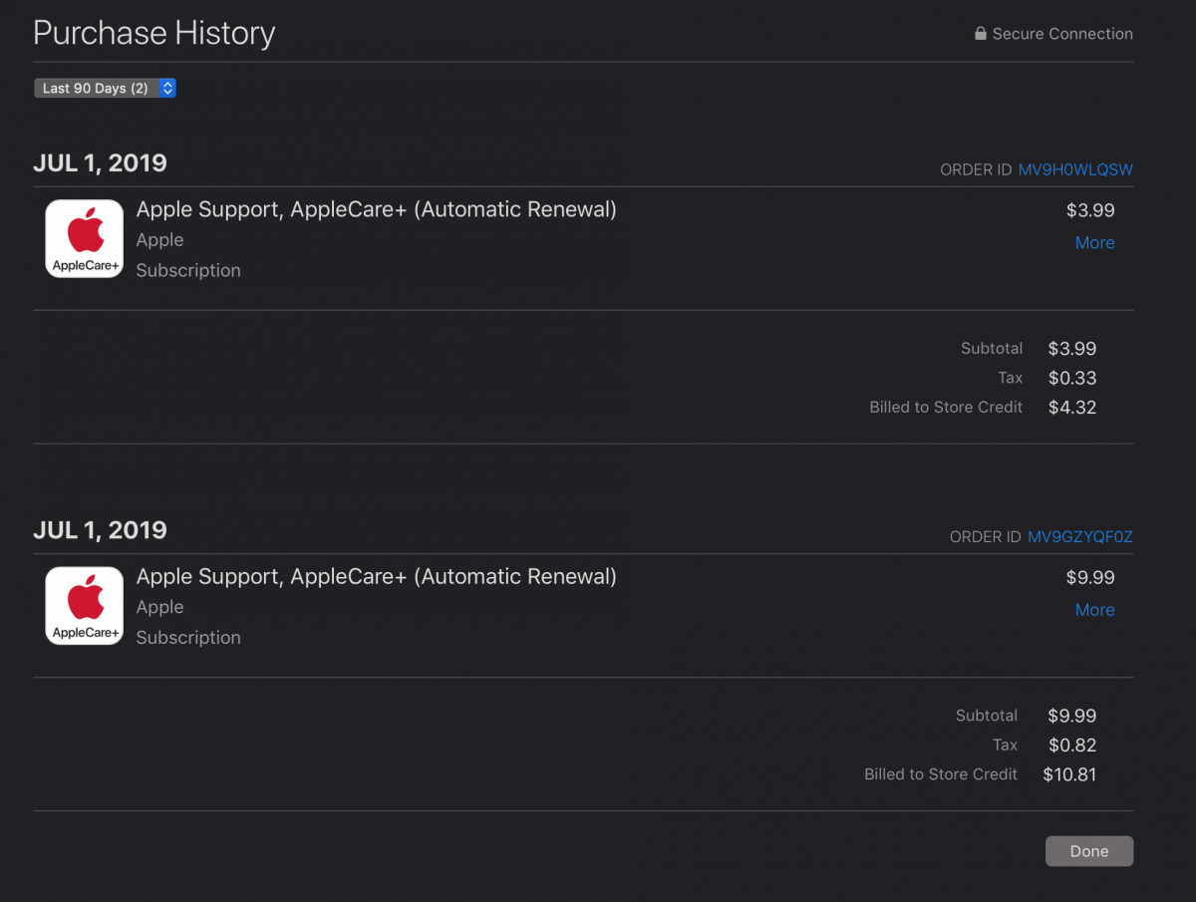Click the Purchase History heading
1196x902 pixels.
point(154,33)
